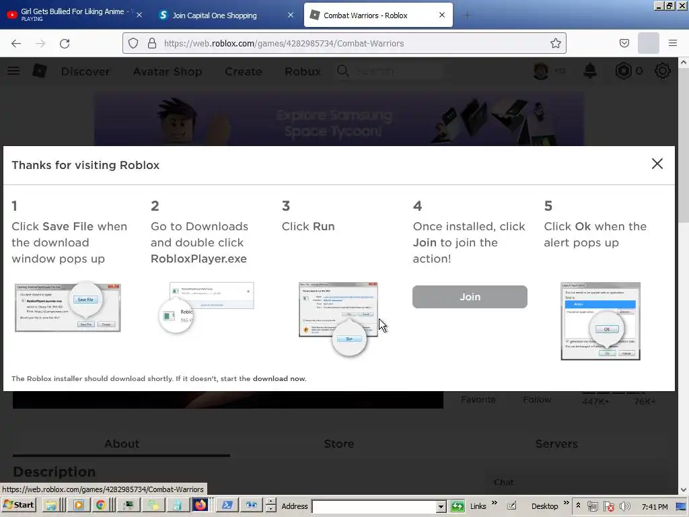Open the Create menu item
This screenshot has height=517, width=689.
pyautogui.click(x=243, y=71)
